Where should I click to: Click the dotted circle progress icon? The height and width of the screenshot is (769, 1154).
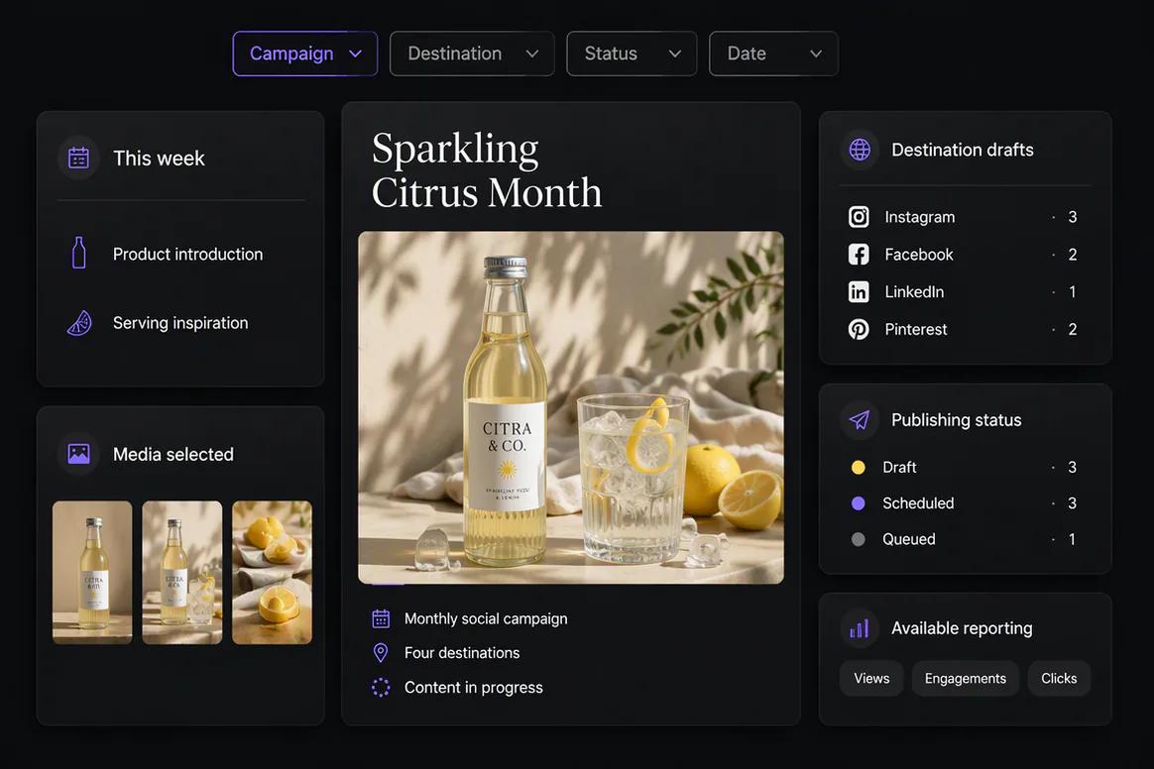tap(381, 688)
